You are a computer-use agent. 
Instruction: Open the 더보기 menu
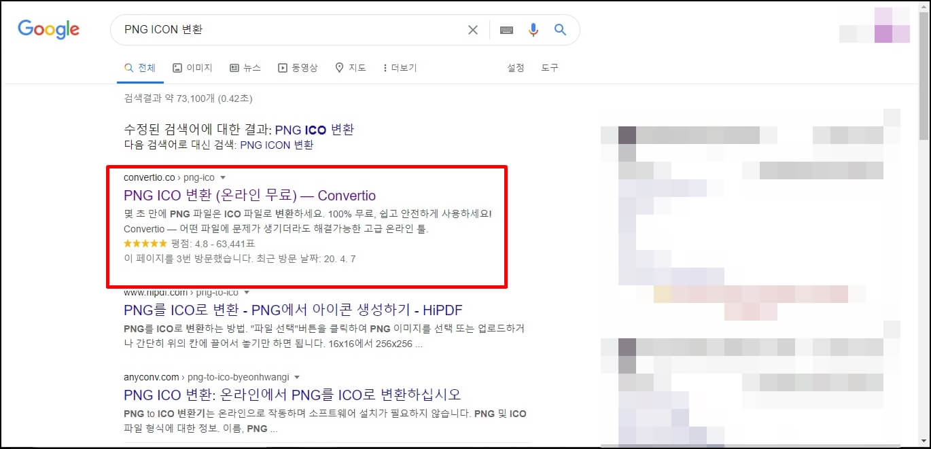point(400,68)
